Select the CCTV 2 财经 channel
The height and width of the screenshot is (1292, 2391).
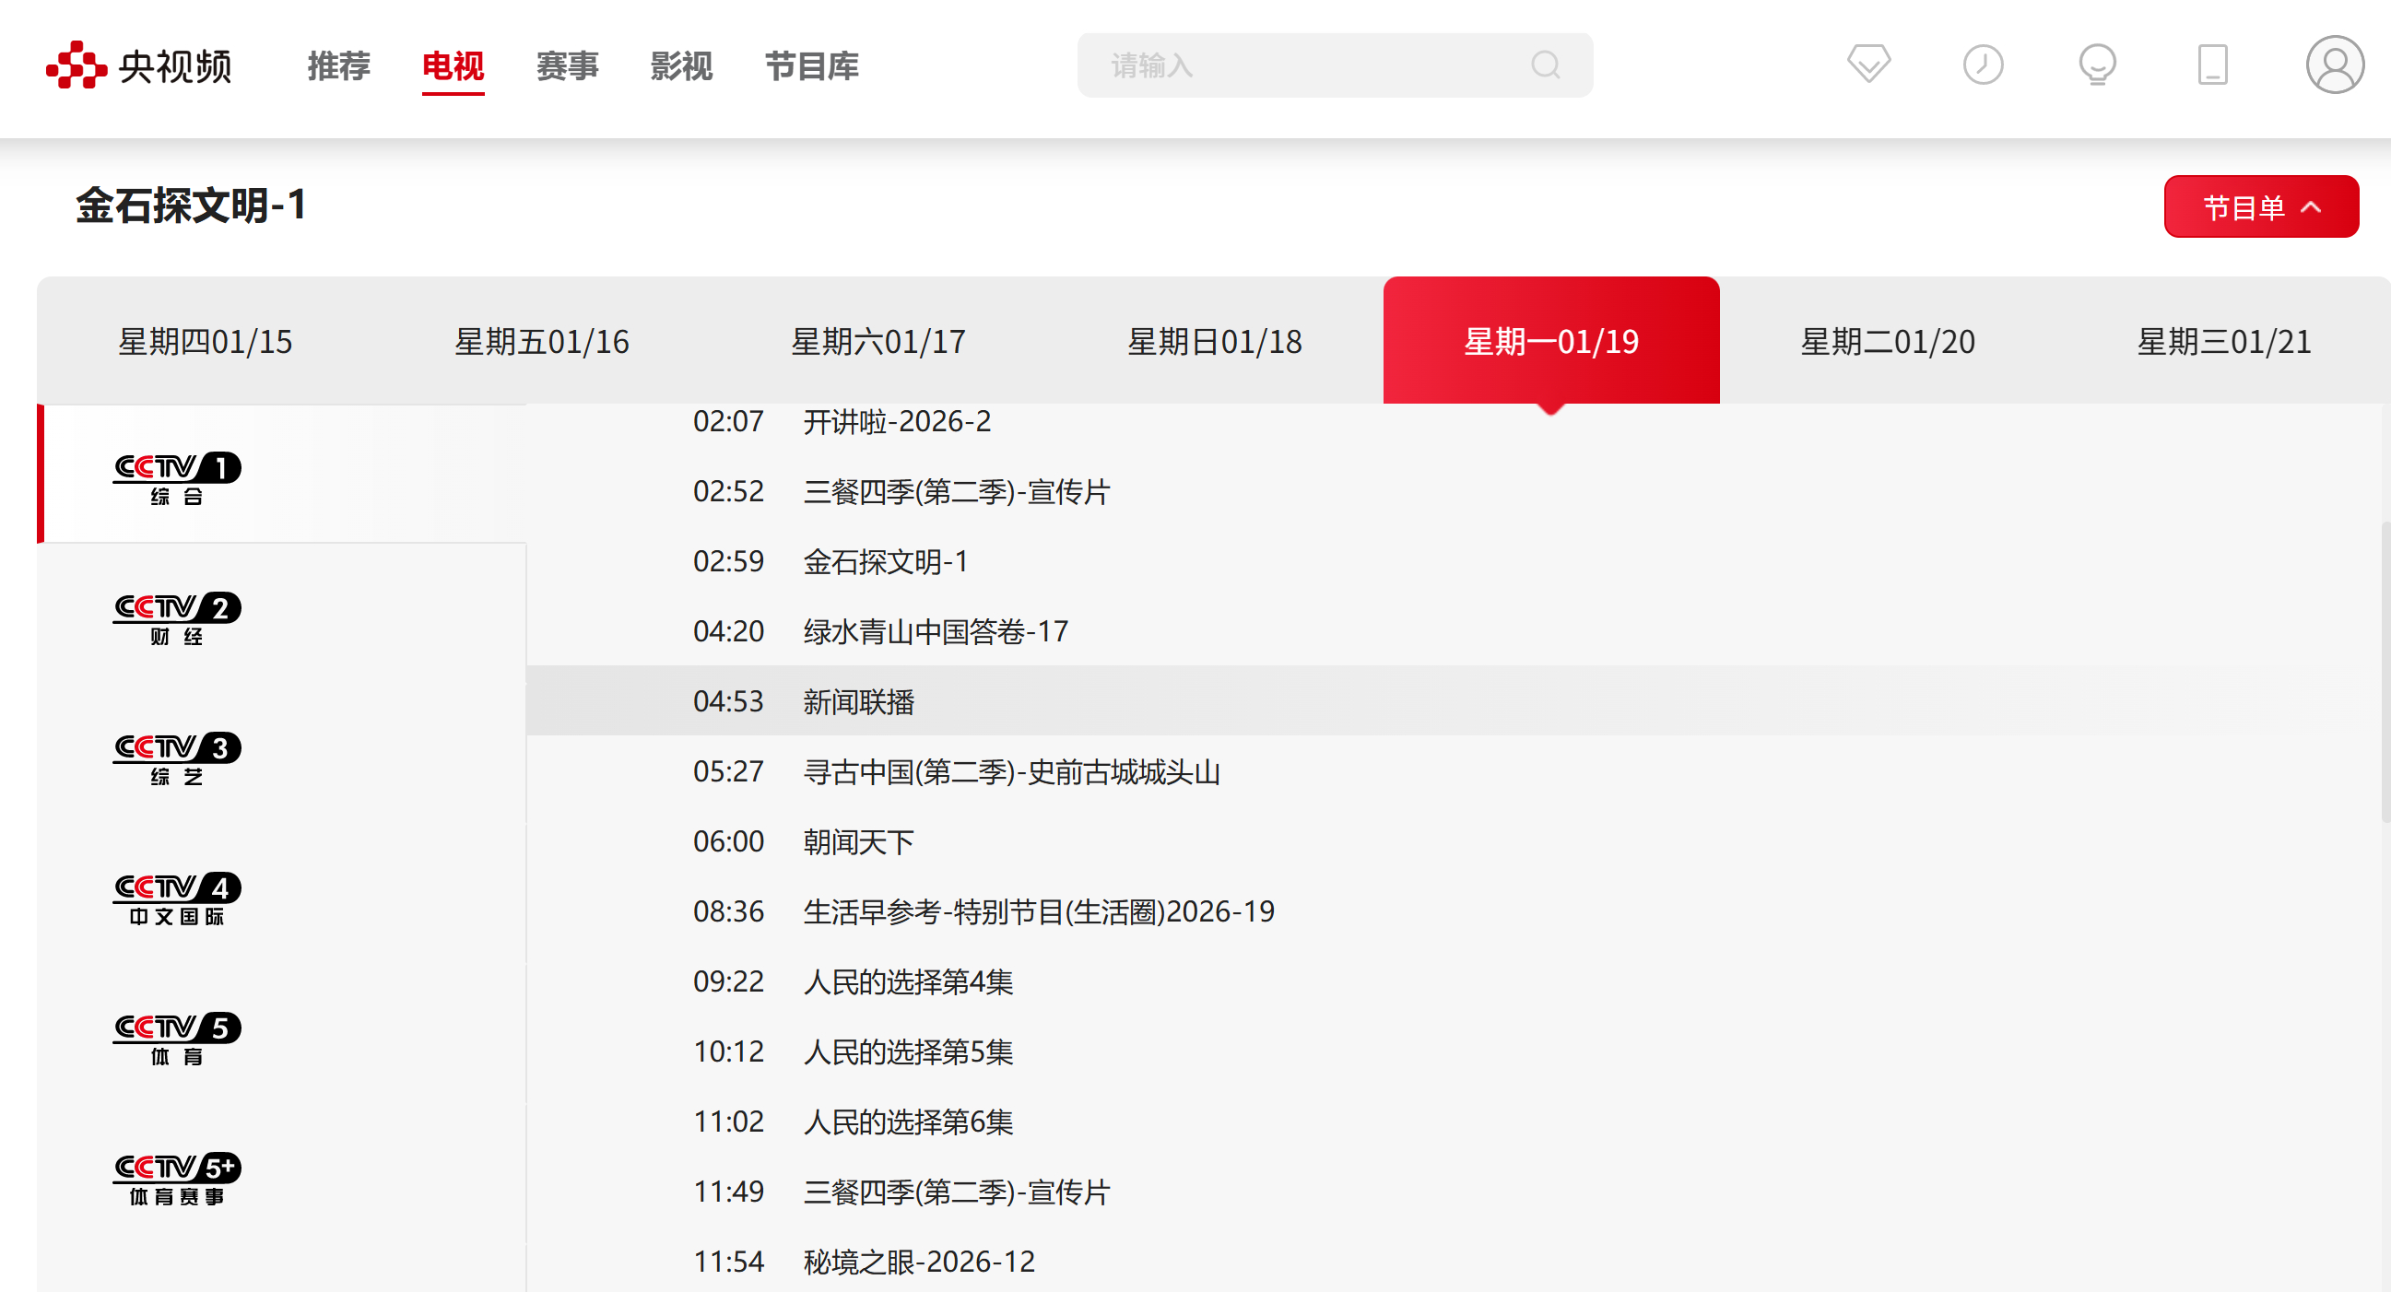(x=176, y=617)
